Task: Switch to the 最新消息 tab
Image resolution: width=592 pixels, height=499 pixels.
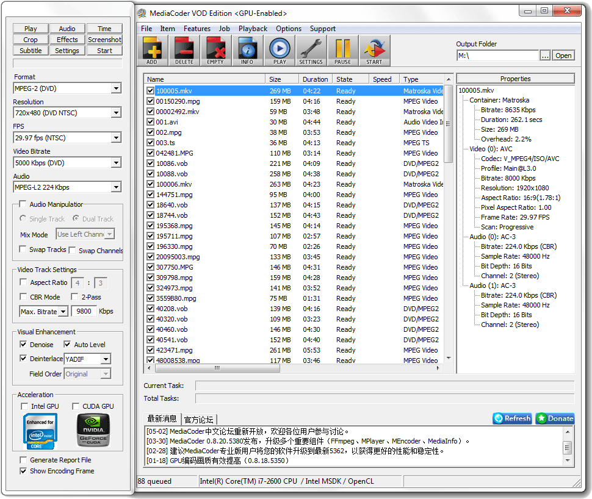Action: tap(162, 418)
